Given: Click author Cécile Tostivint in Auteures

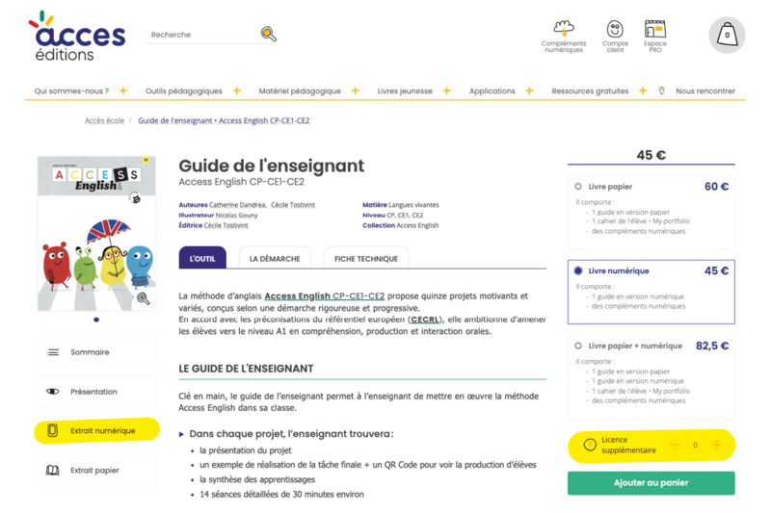Looking at the screenshot, I should (293, 205).
